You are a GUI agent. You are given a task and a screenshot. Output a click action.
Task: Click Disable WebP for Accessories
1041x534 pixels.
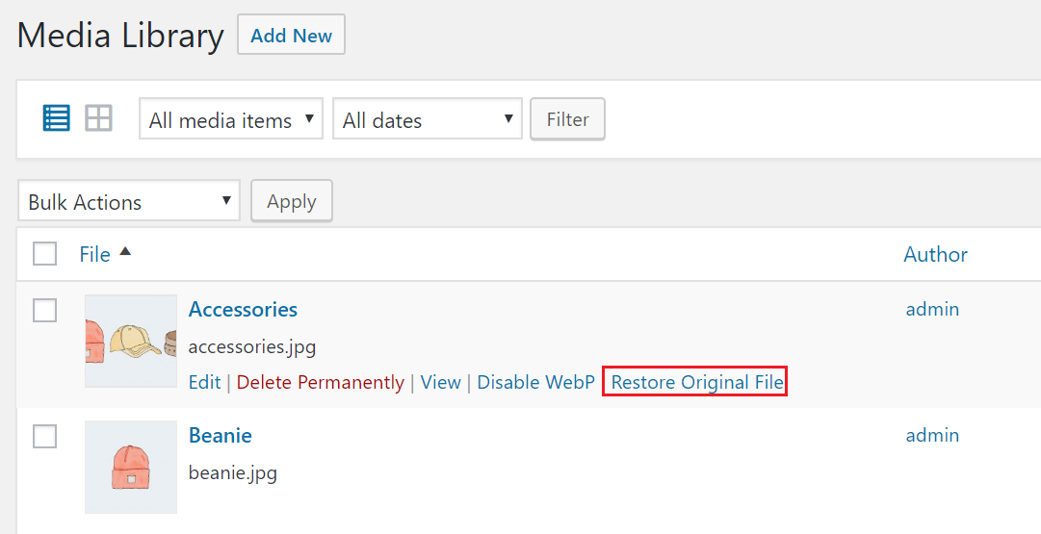tap(535, 382)
